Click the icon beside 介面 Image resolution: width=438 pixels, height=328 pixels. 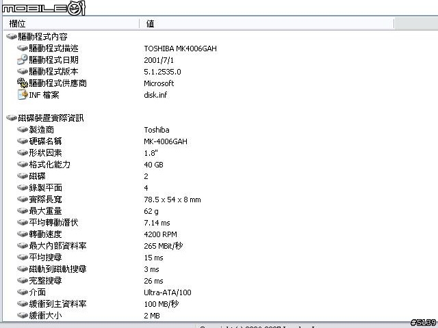(23, 292)
